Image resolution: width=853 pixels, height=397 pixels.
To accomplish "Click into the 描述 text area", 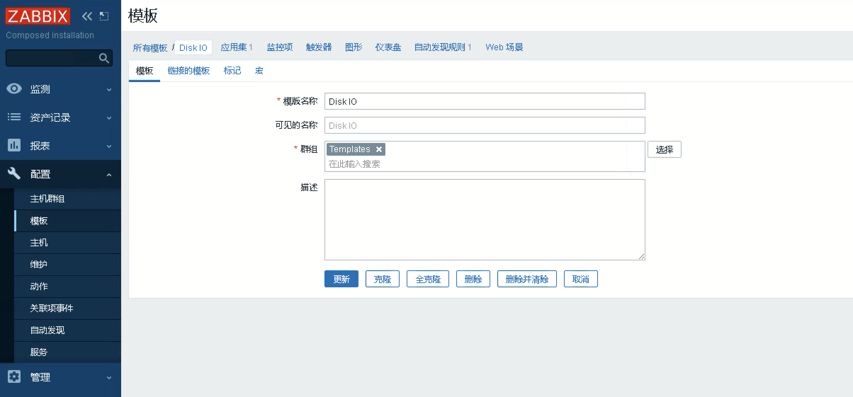I will [484, 219].
